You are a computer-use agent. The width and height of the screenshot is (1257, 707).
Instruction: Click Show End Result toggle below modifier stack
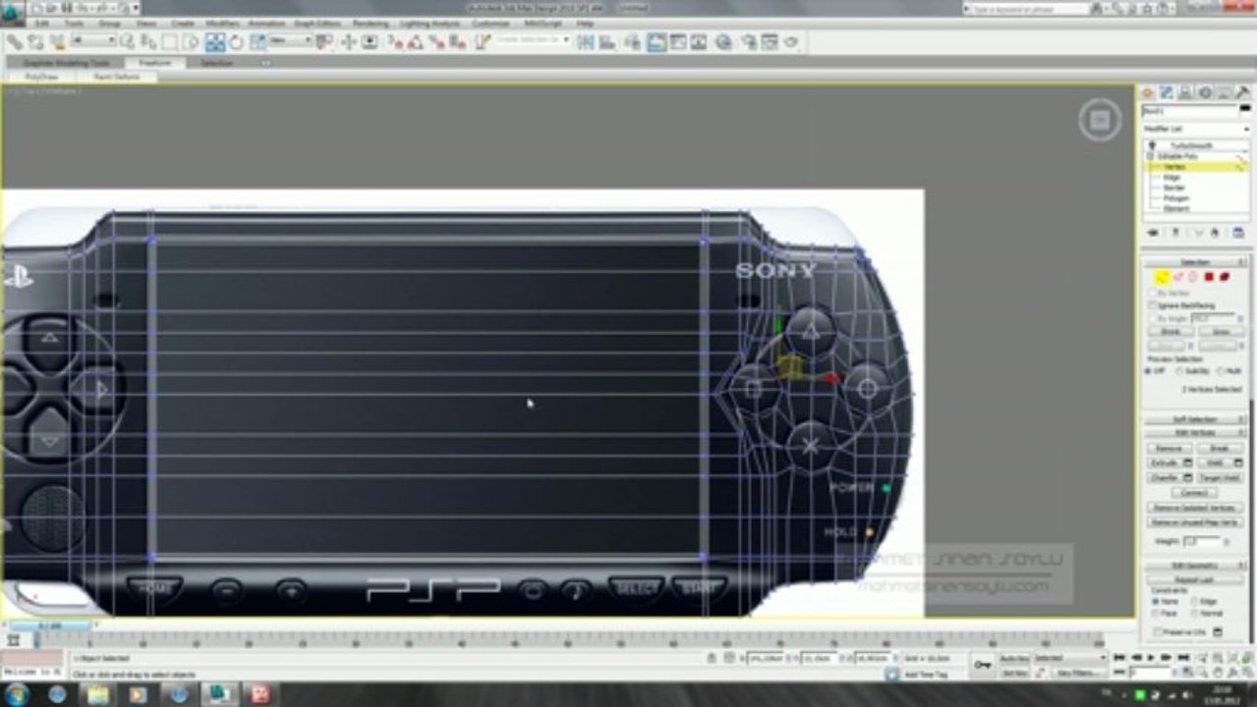pos(1175,233)
